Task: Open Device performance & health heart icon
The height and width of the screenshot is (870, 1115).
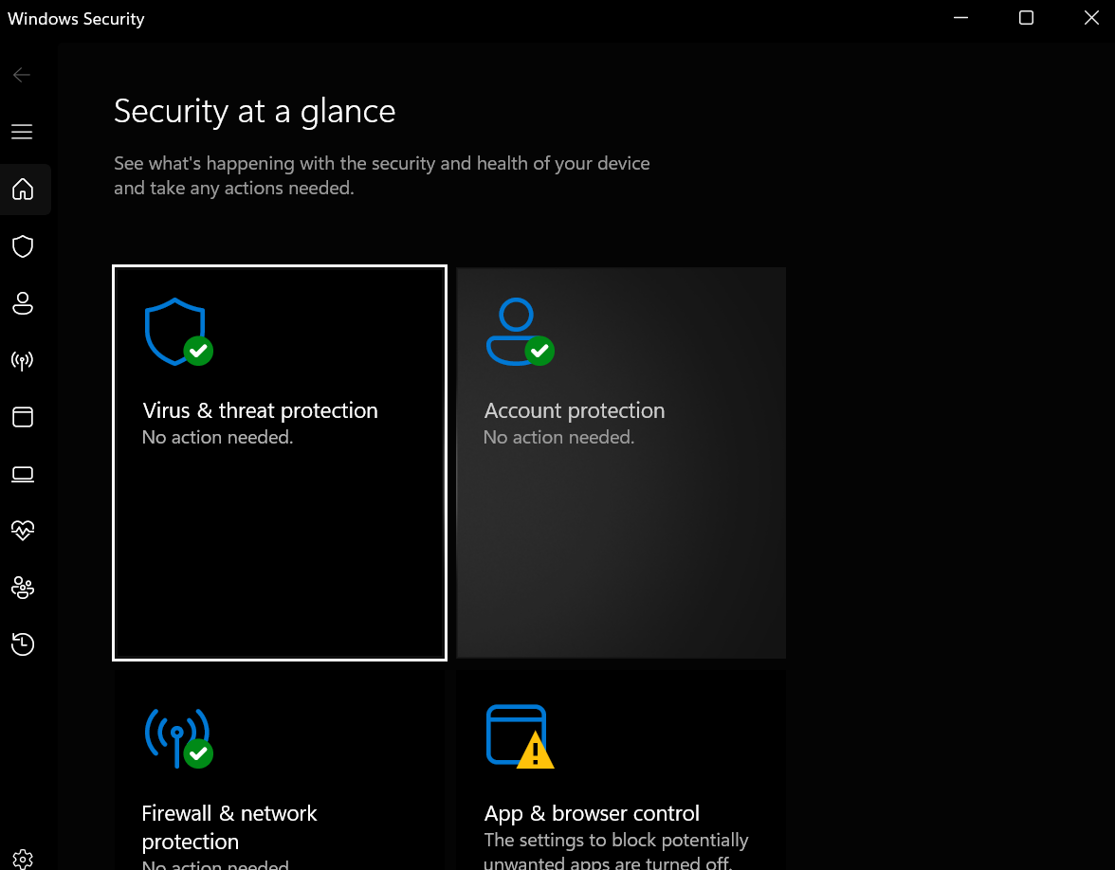Action: tap(23, 531)
